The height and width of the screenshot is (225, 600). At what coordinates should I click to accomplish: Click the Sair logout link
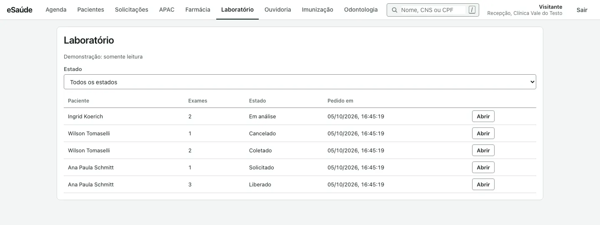582,10
